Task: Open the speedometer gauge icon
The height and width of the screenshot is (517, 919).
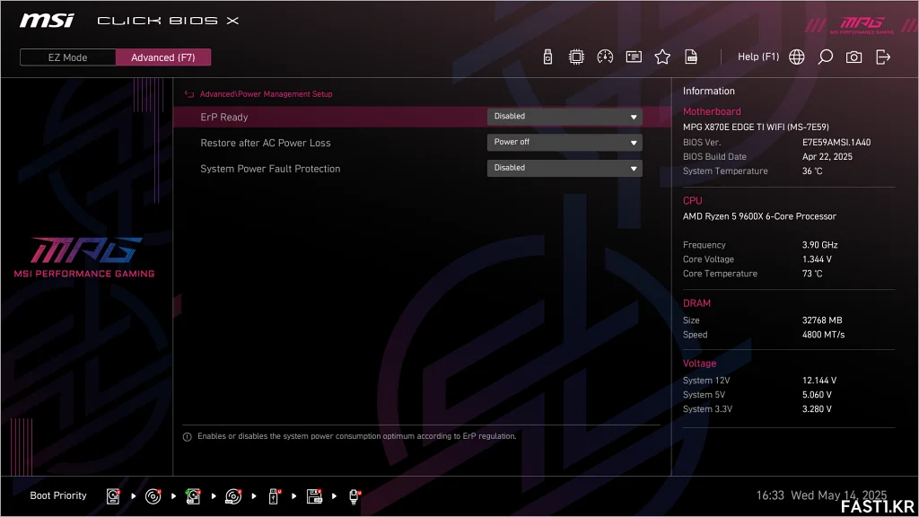Action: [x=605, y=57]
